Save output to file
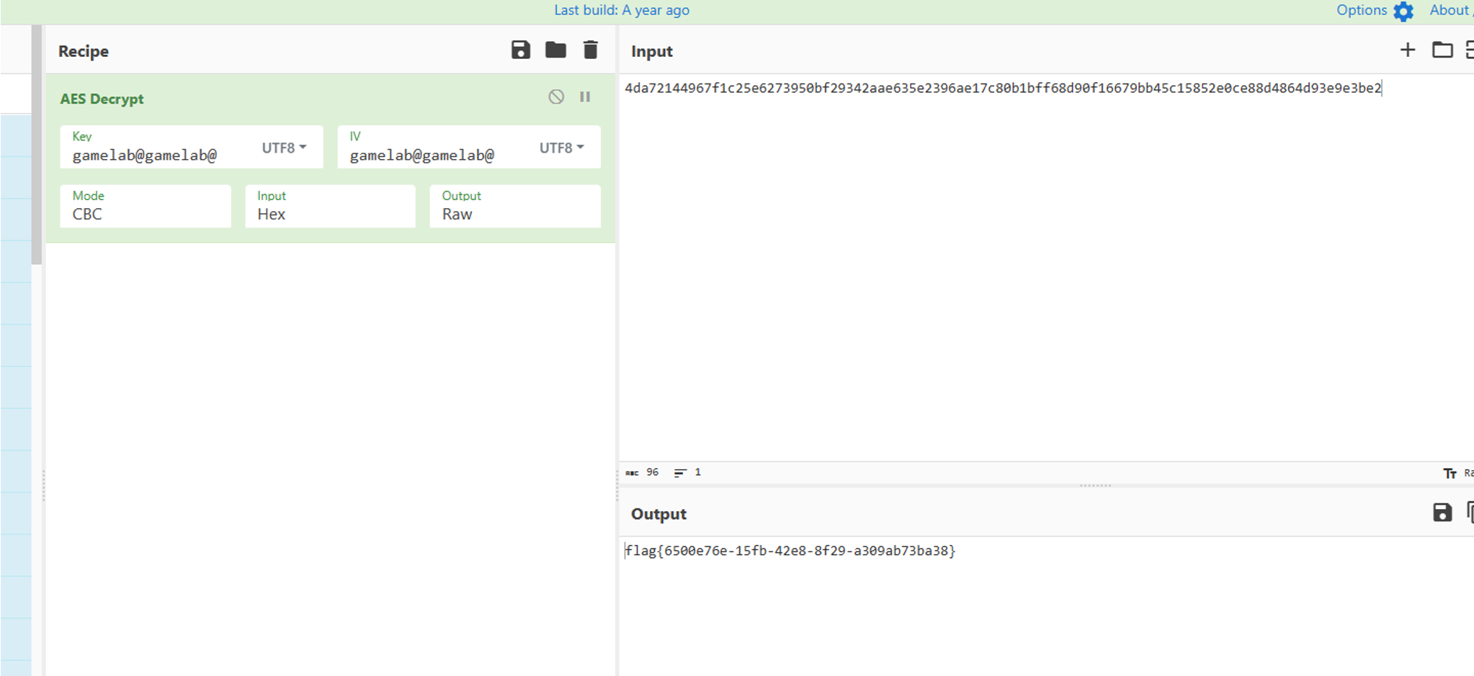Viewport: 1474px width, 676px height. click(1442, 513)
